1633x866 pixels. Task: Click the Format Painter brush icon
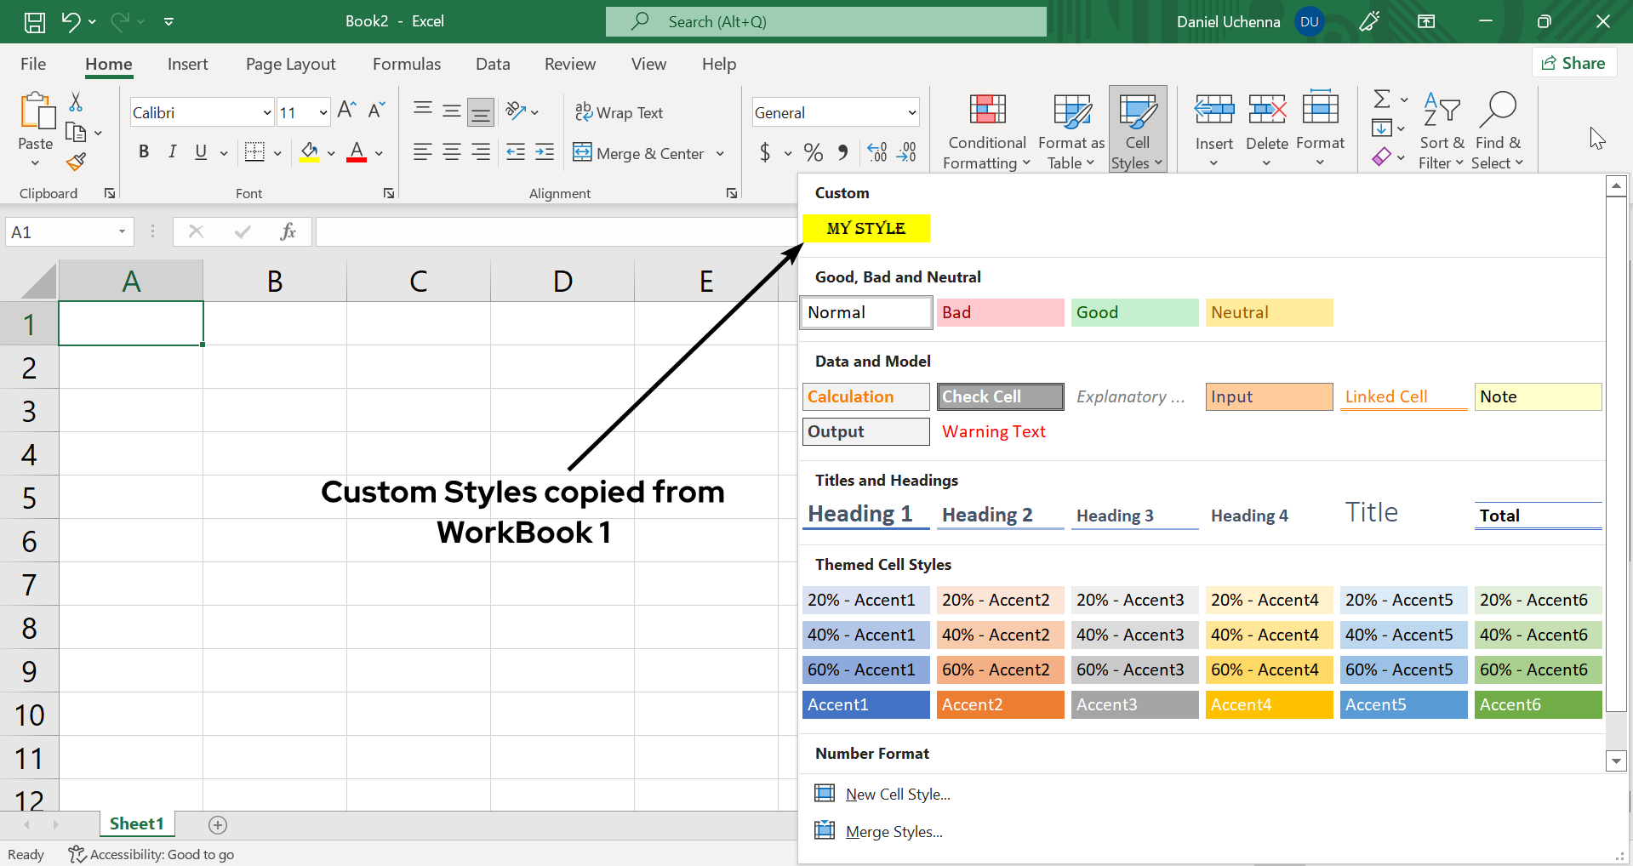click(76, 162)
